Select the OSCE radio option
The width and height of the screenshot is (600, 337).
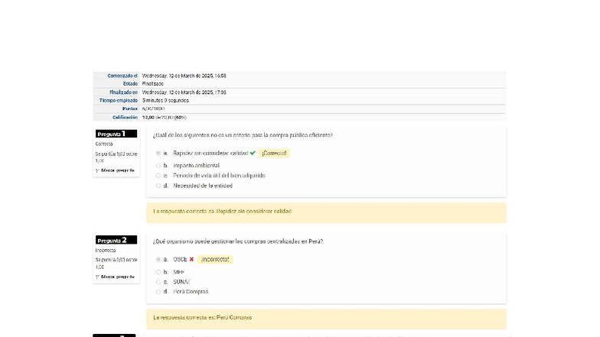pos(158,260)
